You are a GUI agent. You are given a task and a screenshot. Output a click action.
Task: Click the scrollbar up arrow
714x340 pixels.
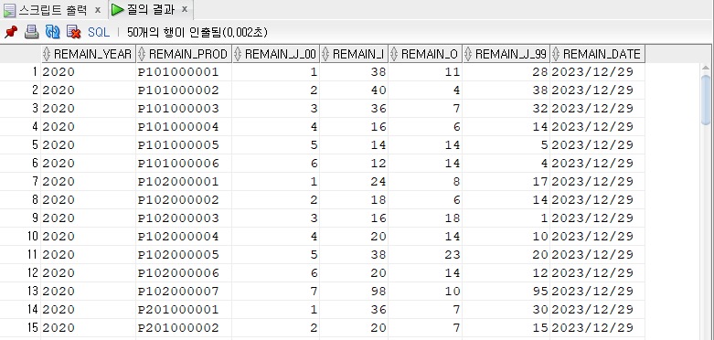pos(706,69)
